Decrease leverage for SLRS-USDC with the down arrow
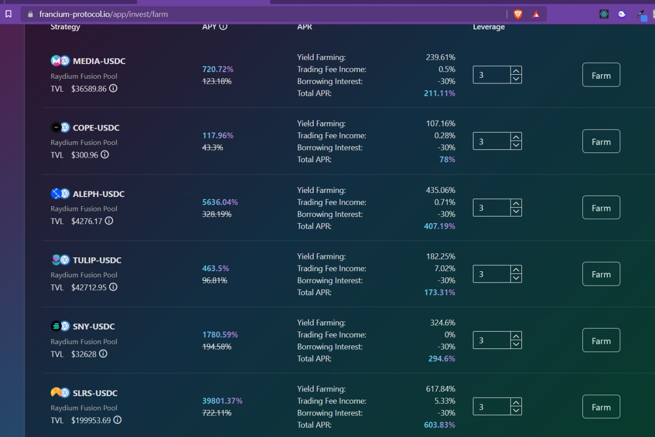Screen dimensions: 655x437 coord(516,411)
